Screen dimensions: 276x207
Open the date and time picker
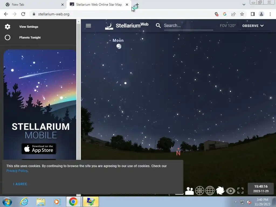261,189
